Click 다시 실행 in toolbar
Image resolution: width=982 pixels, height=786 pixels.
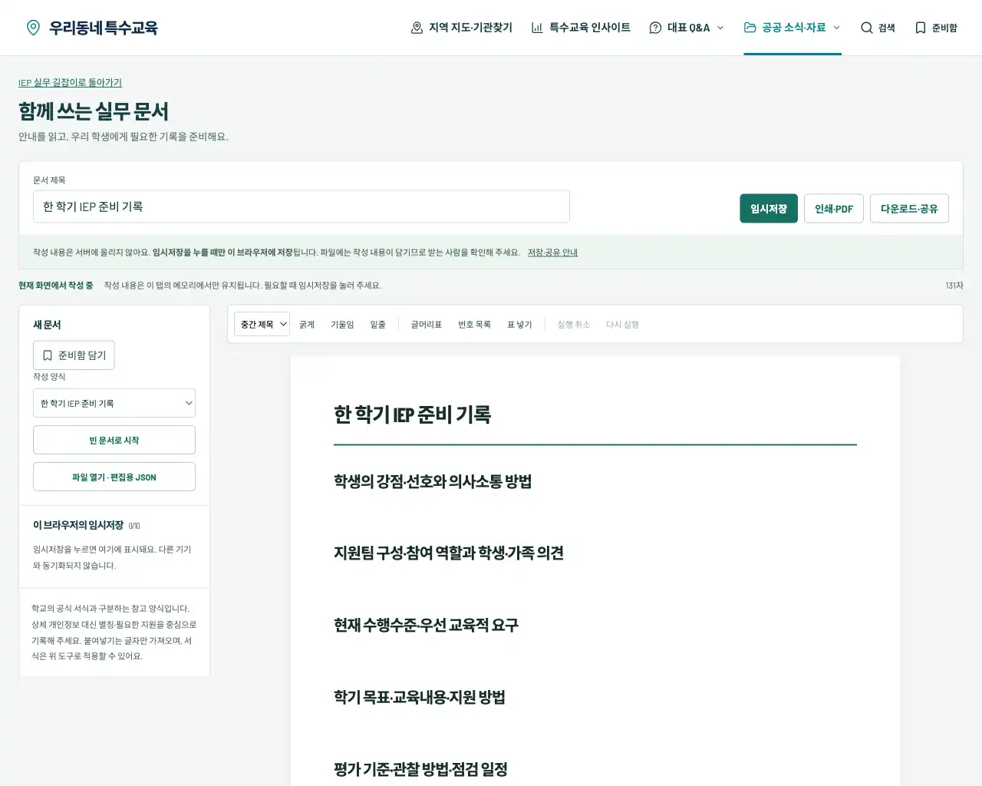pos(622,325)
